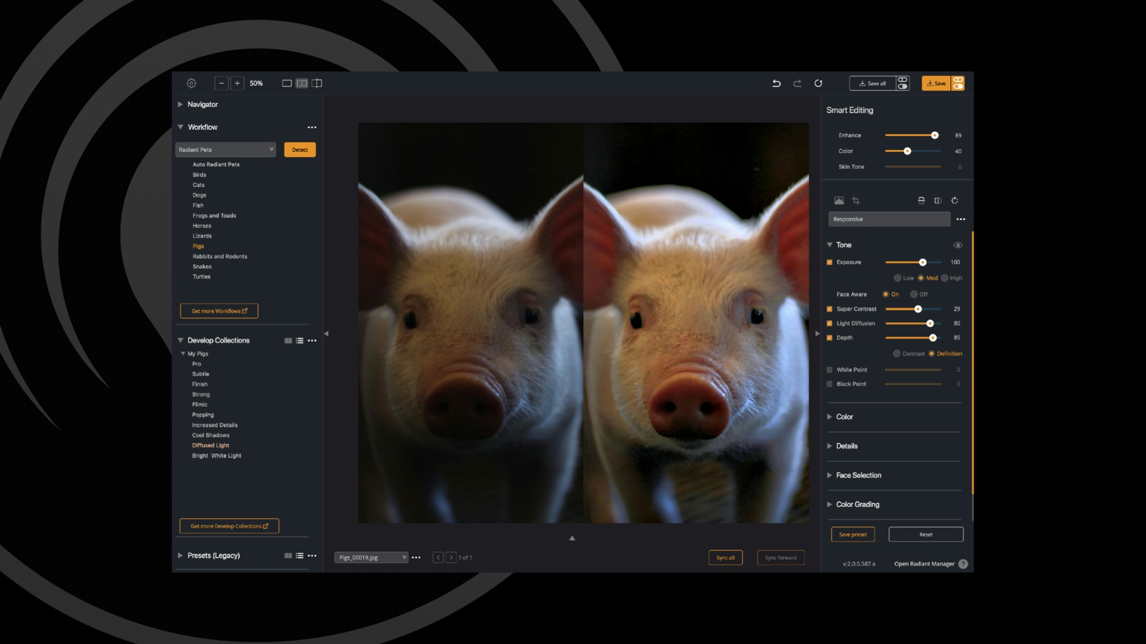
Task: Show the histogram icon in right panel
Action: [839, 201]
